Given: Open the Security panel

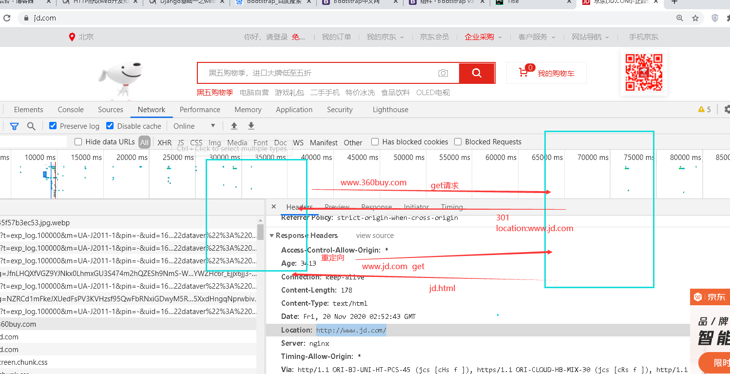Looking at the screenshot, I should click(x=340, y=110).
